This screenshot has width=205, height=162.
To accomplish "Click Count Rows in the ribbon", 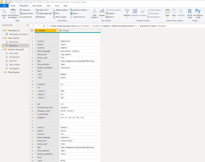I will (26, 17).
